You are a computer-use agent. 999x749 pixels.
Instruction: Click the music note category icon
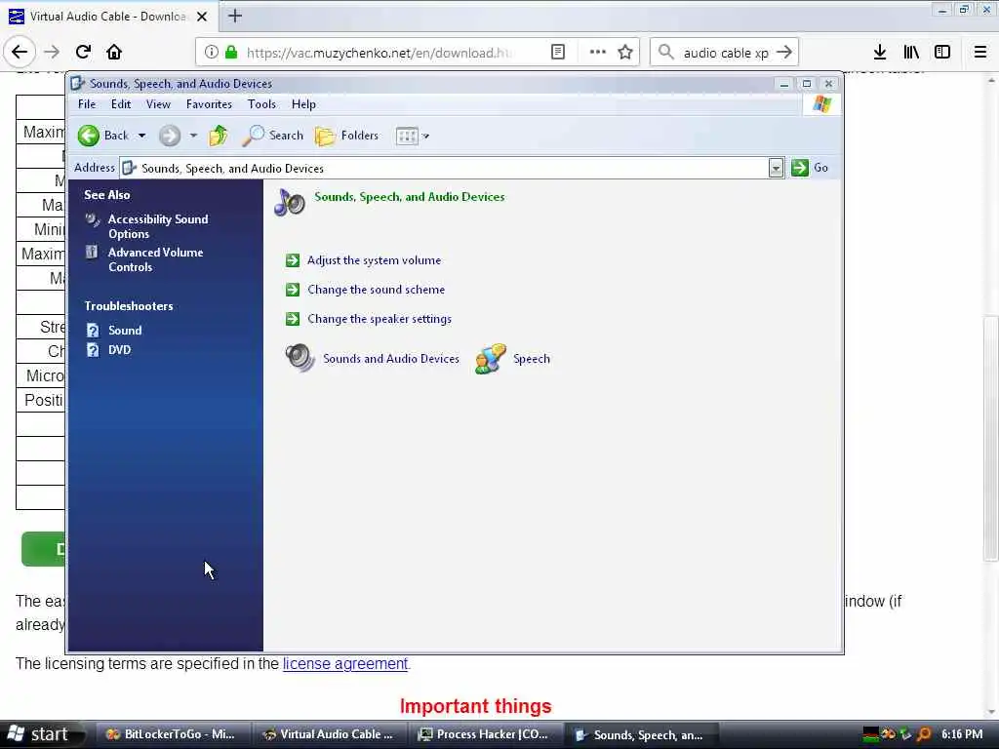tap(290, 203)
